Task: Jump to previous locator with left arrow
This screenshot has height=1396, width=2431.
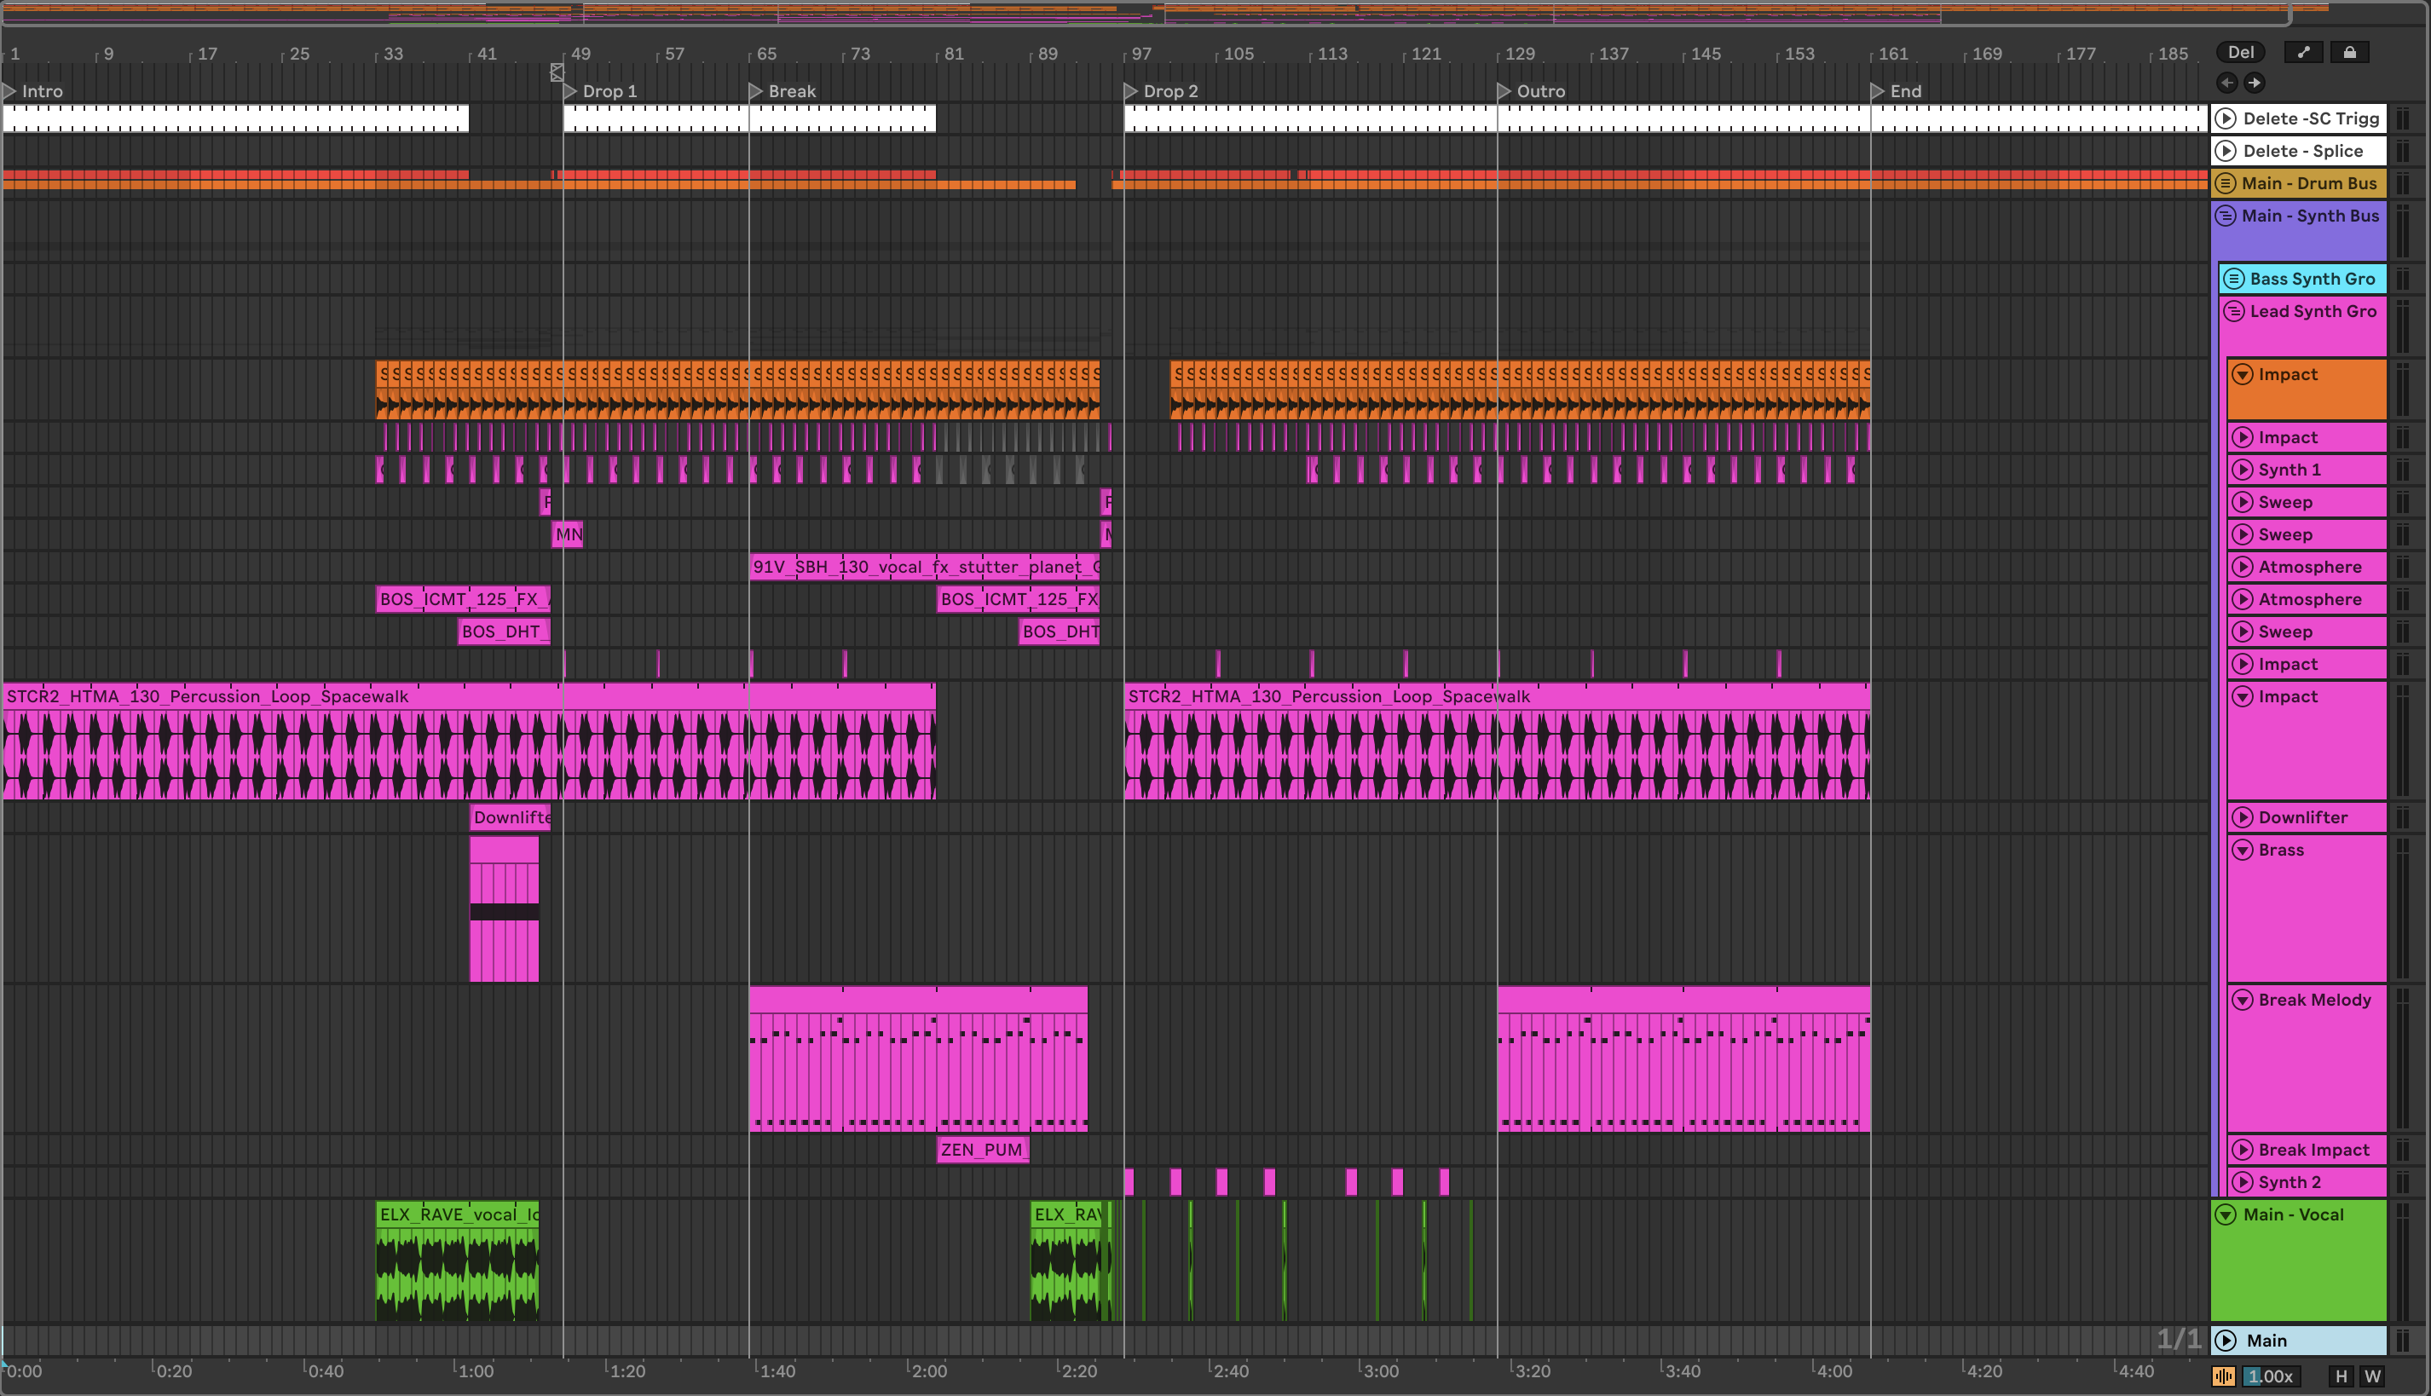Action: pyautogui.click(x=2226, y=83)
